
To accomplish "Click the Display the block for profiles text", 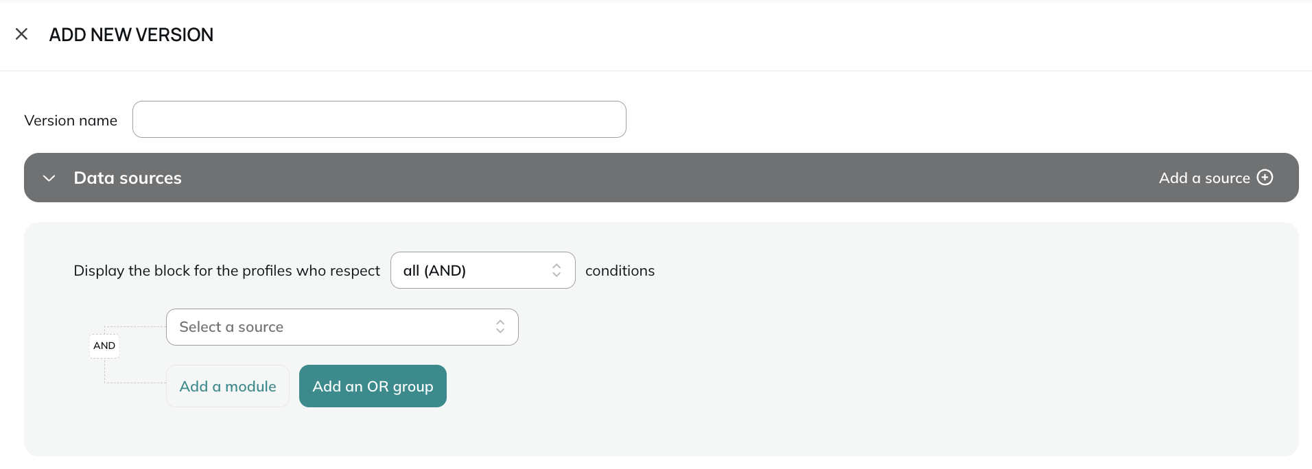I will (x=226, y=271).
